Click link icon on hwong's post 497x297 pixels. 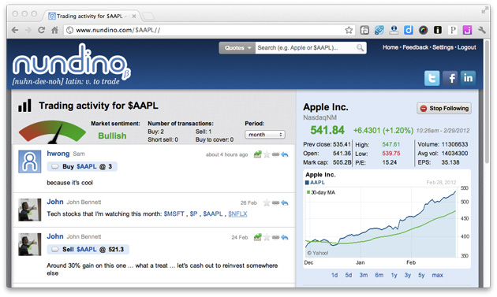[275, 154]
